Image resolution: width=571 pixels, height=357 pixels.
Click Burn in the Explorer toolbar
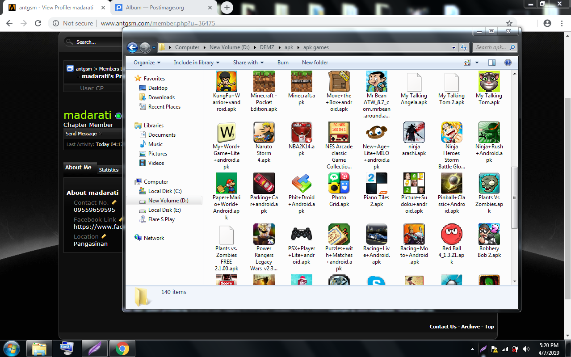pyautogui.click(x=283, y=63)
